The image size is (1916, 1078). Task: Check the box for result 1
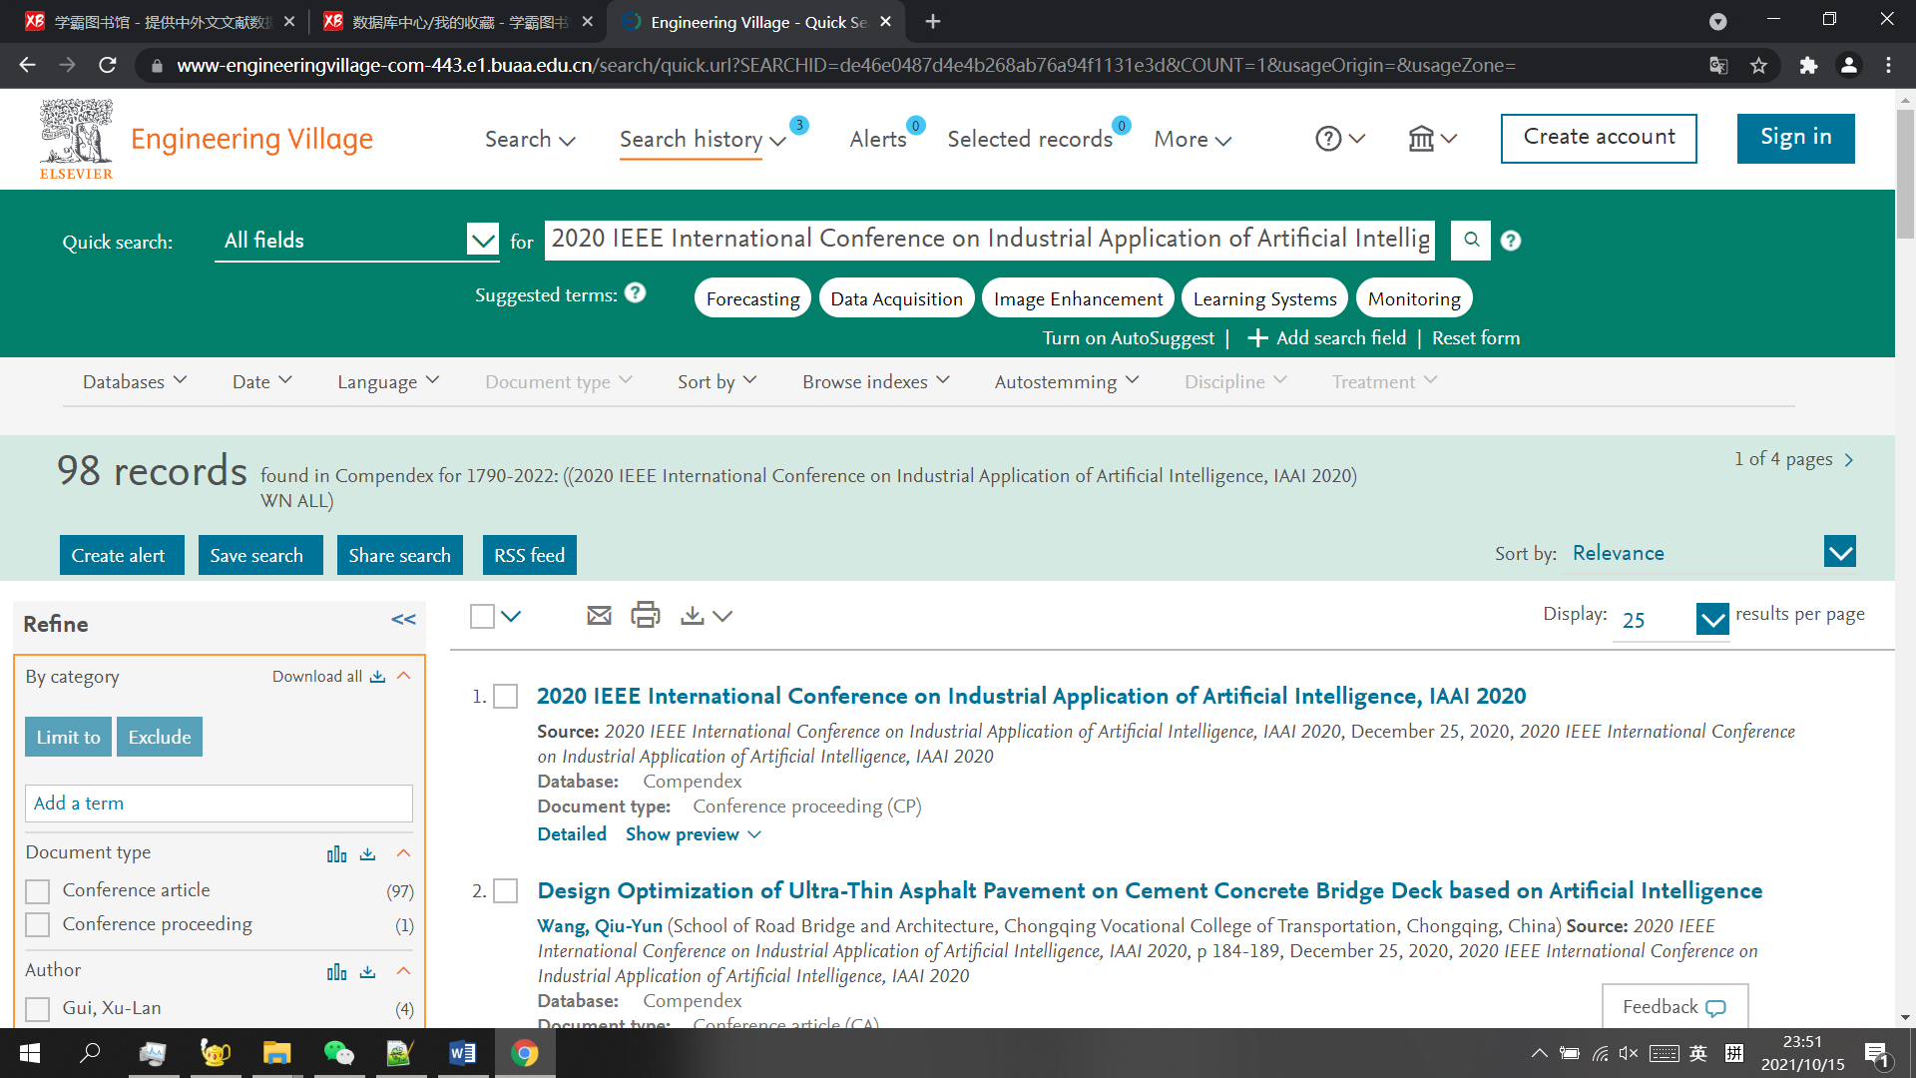pos(506,697)
